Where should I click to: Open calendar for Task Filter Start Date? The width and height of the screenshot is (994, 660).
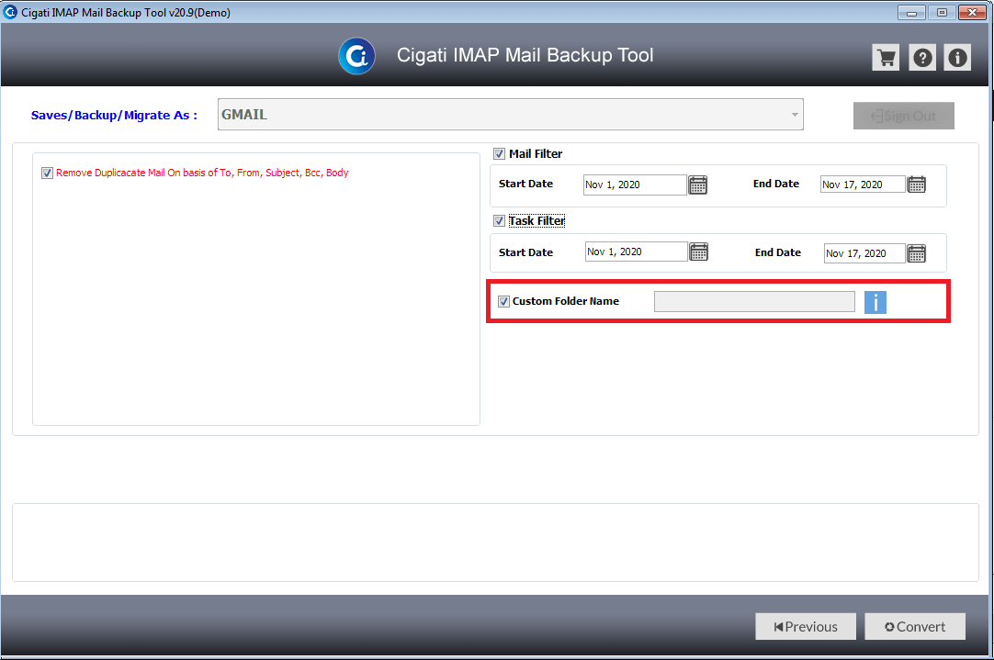tap(698, 252)
